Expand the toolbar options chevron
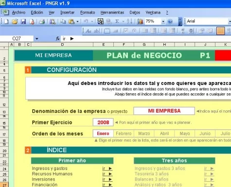 point(180,22)
